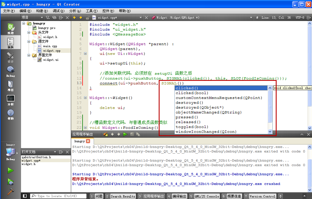Open the 分析(A) menu
The image size is (312, 199).
click(x=75, y=11)
